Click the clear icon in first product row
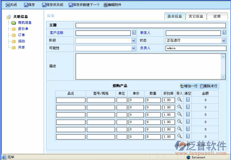 [x=188, y=100]
